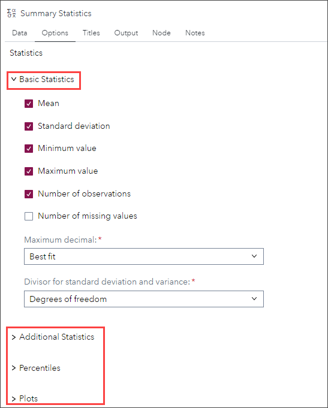
Task: Go to the Notes tab
Action: coord(195,33)
